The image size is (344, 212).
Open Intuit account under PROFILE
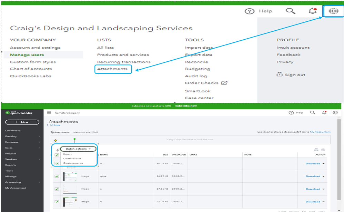click(x=293, y=48)
